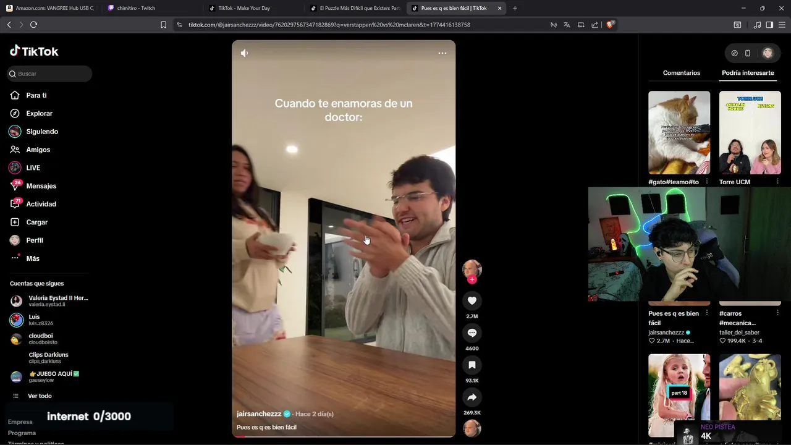791x445 pixels.
Task: Open the get coins icon in header
Action: [734, 53]
